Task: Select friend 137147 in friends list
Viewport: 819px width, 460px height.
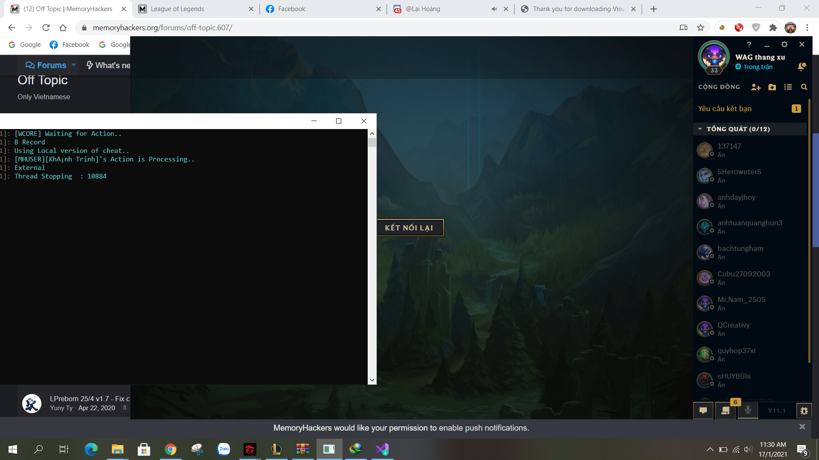Action: pos(749,150)
